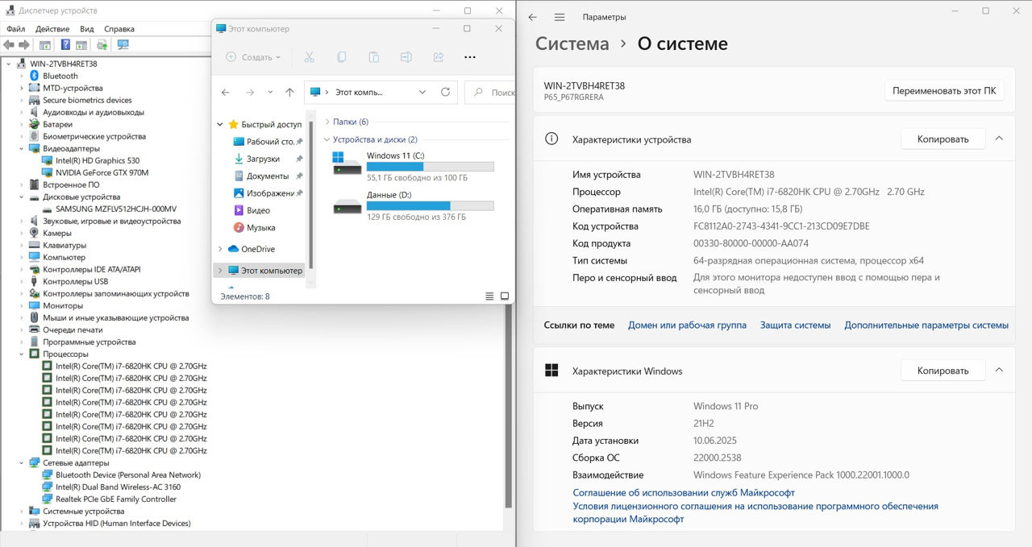Collapse the Характеристики устройства section

[x=999, y=139]
